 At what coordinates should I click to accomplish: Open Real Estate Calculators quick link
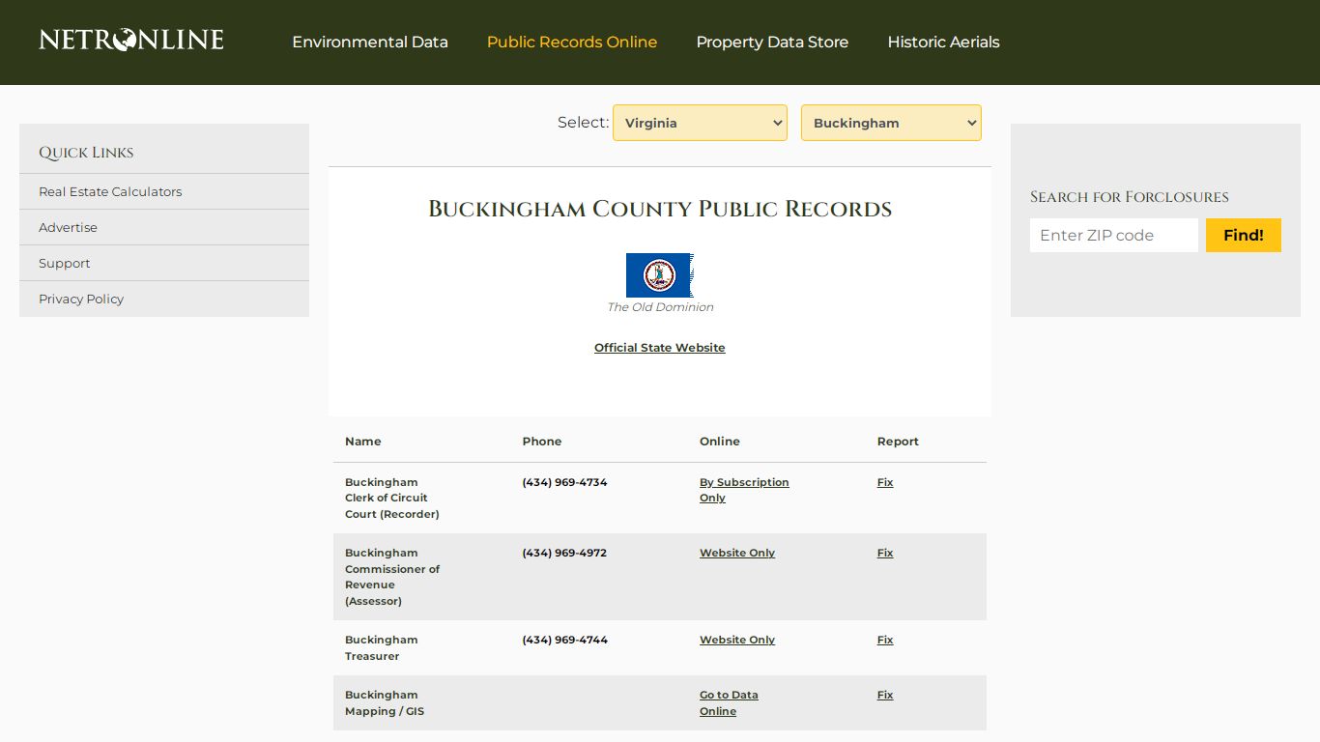pyautogui.click(x=110, y=191)
